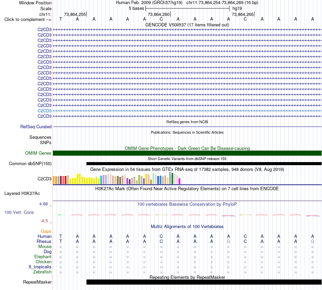Open the GTEx Gene Expression track title

pyautogui.click(x=187, y=170)
